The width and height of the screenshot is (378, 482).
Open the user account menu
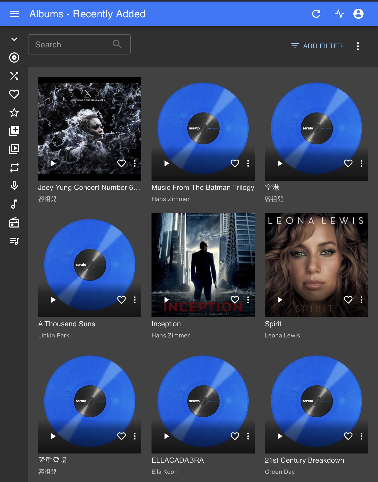[x=358, y=14]
